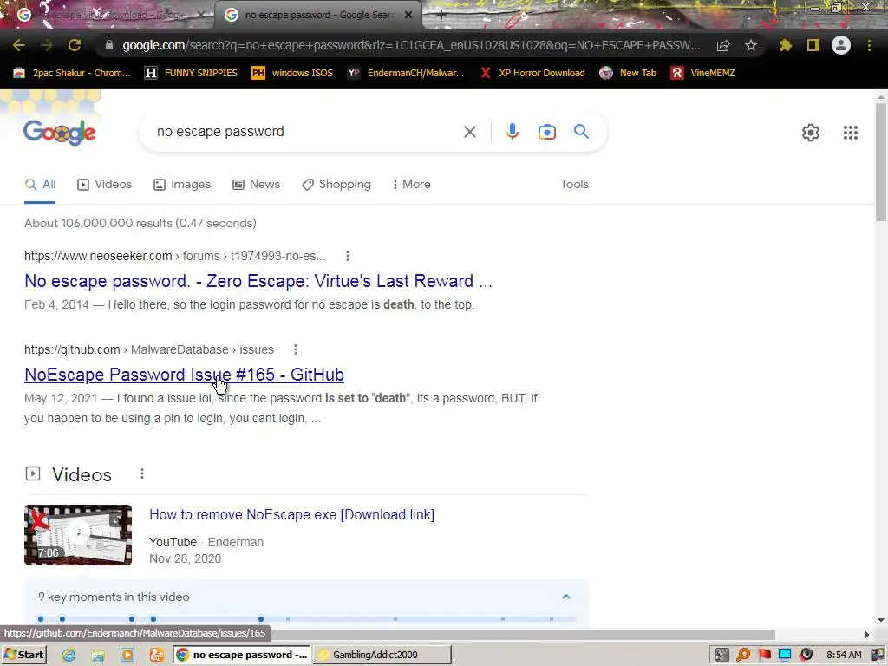Open the VineMEMZ bookmark
888x666 pixels.
click(x=702, y=73)
